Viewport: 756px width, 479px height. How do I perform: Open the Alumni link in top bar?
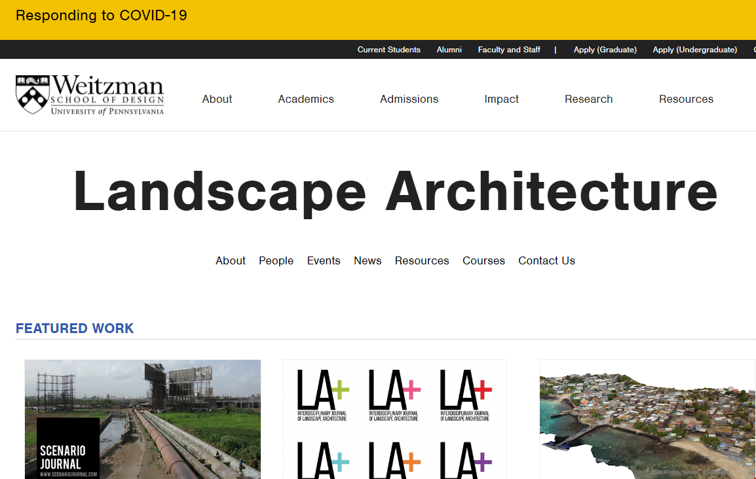(x=449, y=50)
